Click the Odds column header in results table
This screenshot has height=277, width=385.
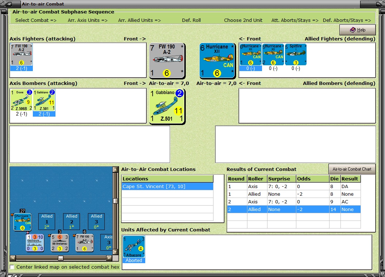313,179
